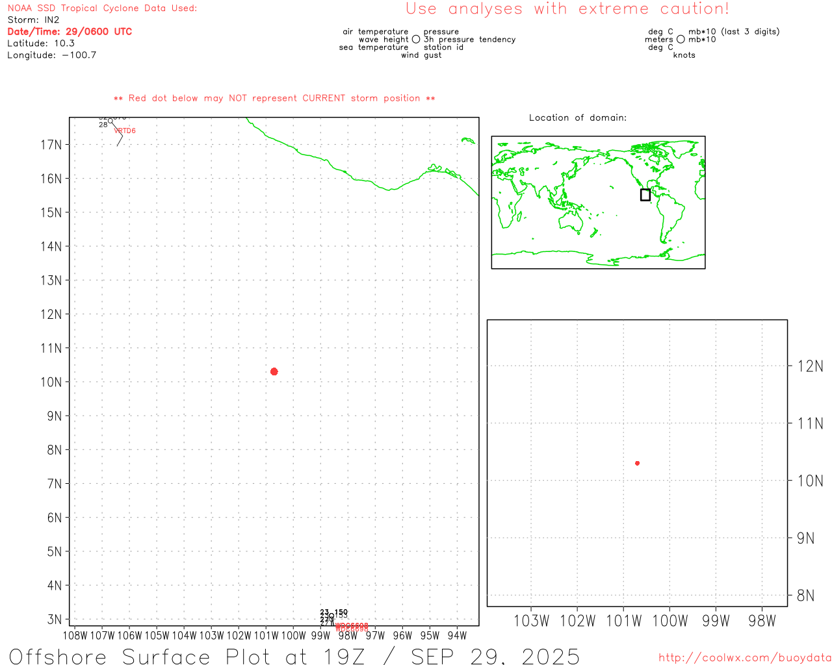The height and width of the screenshot is (665, 832).
Task: Click the world overview map thumbnail
Action: point(598,203)
